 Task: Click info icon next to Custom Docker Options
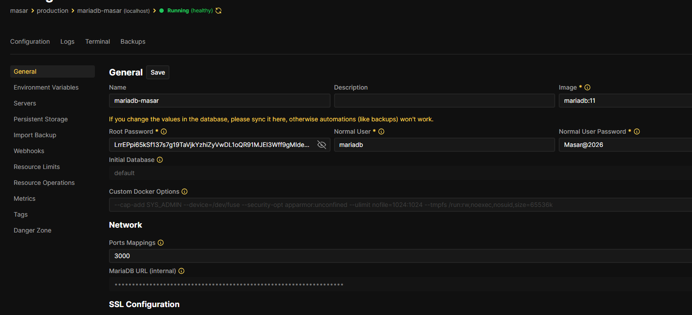(x=184, y=191)
